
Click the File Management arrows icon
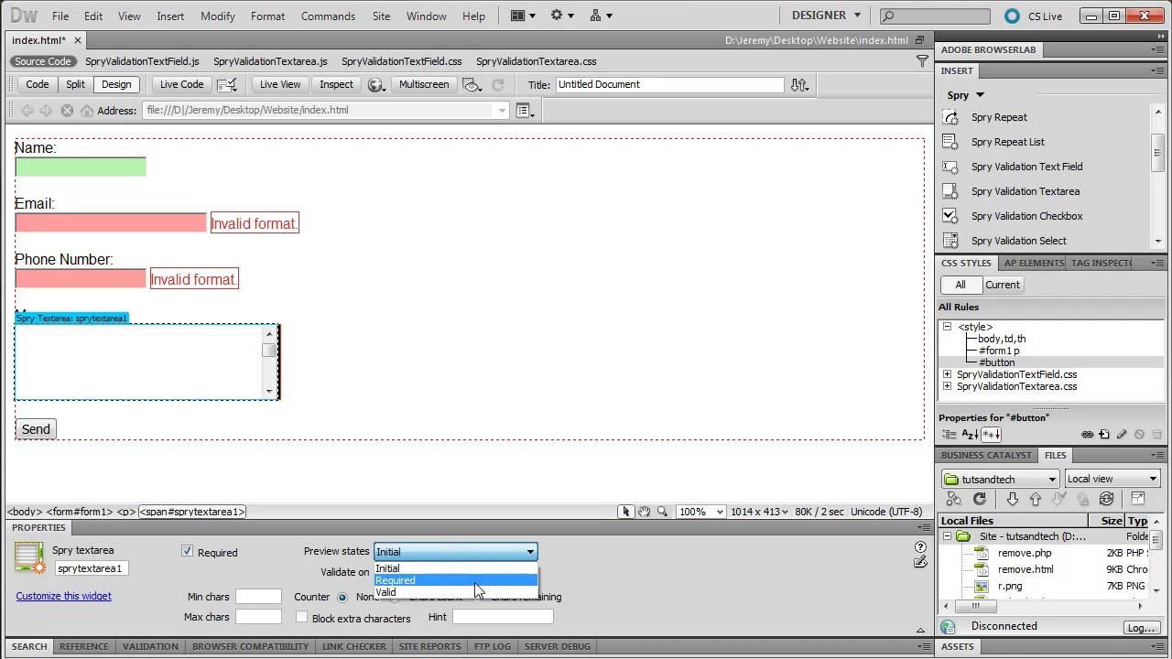tap(799, 84)
